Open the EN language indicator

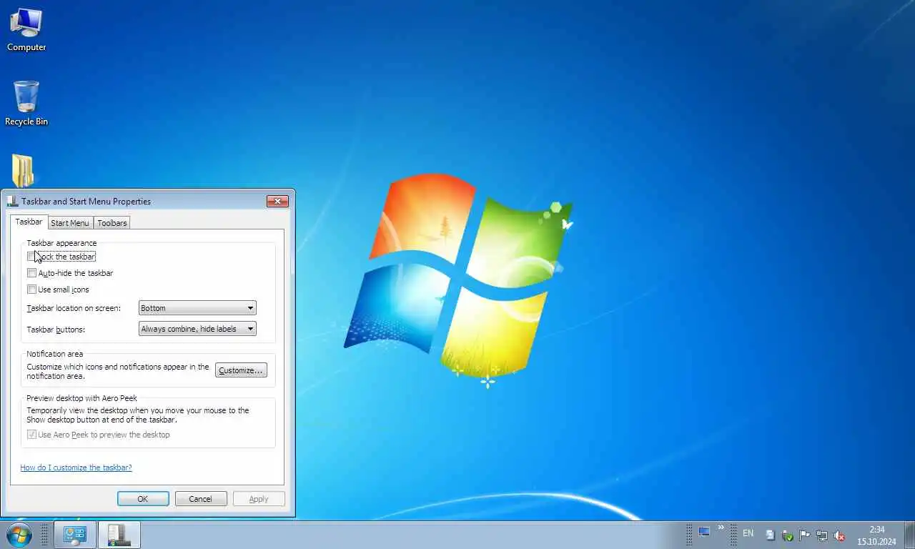click(748, 533)
